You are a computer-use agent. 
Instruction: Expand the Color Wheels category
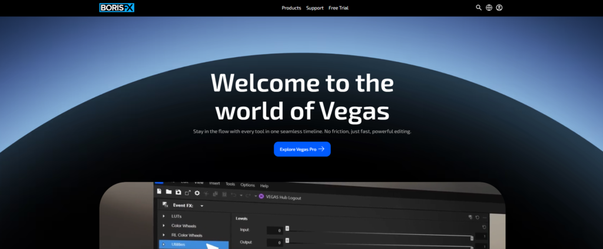point(164,225)
